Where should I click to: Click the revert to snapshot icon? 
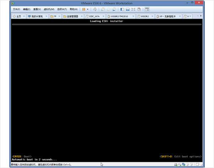tap(108, 9)
